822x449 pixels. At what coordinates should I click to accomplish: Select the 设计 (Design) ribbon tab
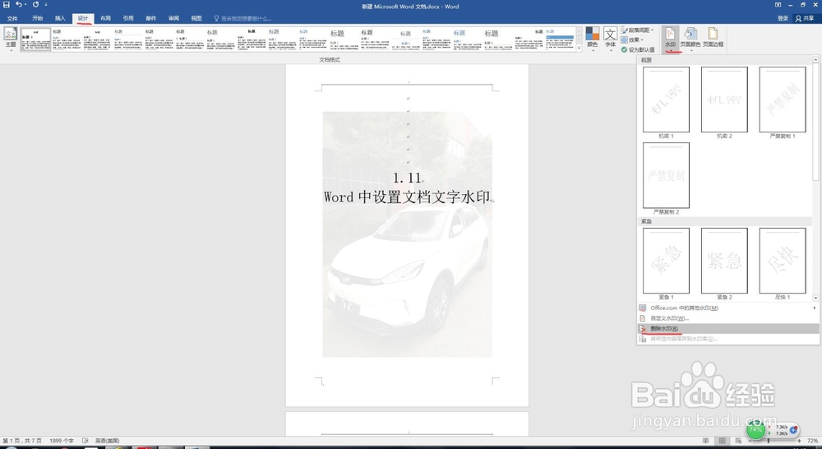point(83,18)
